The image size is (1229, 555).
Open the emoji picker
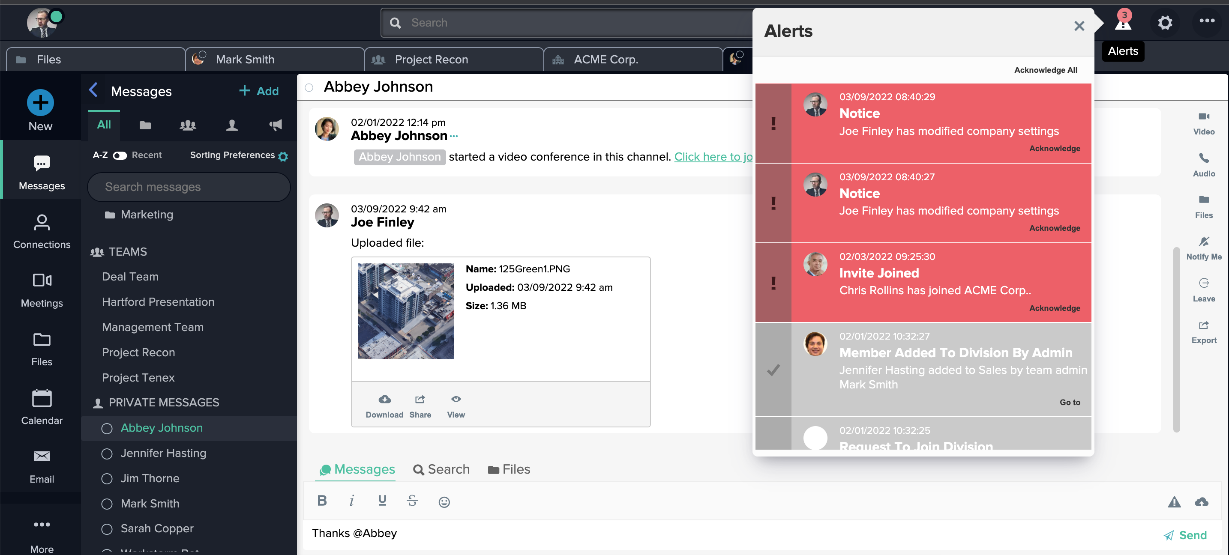tap(444, 501)
